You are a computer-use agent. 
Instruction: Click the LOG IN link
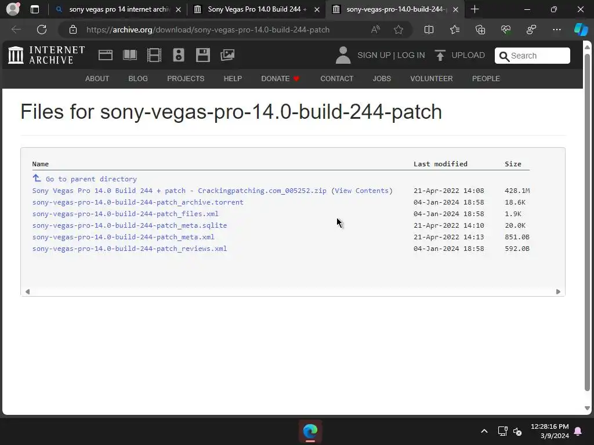click(x=411, y=55)
